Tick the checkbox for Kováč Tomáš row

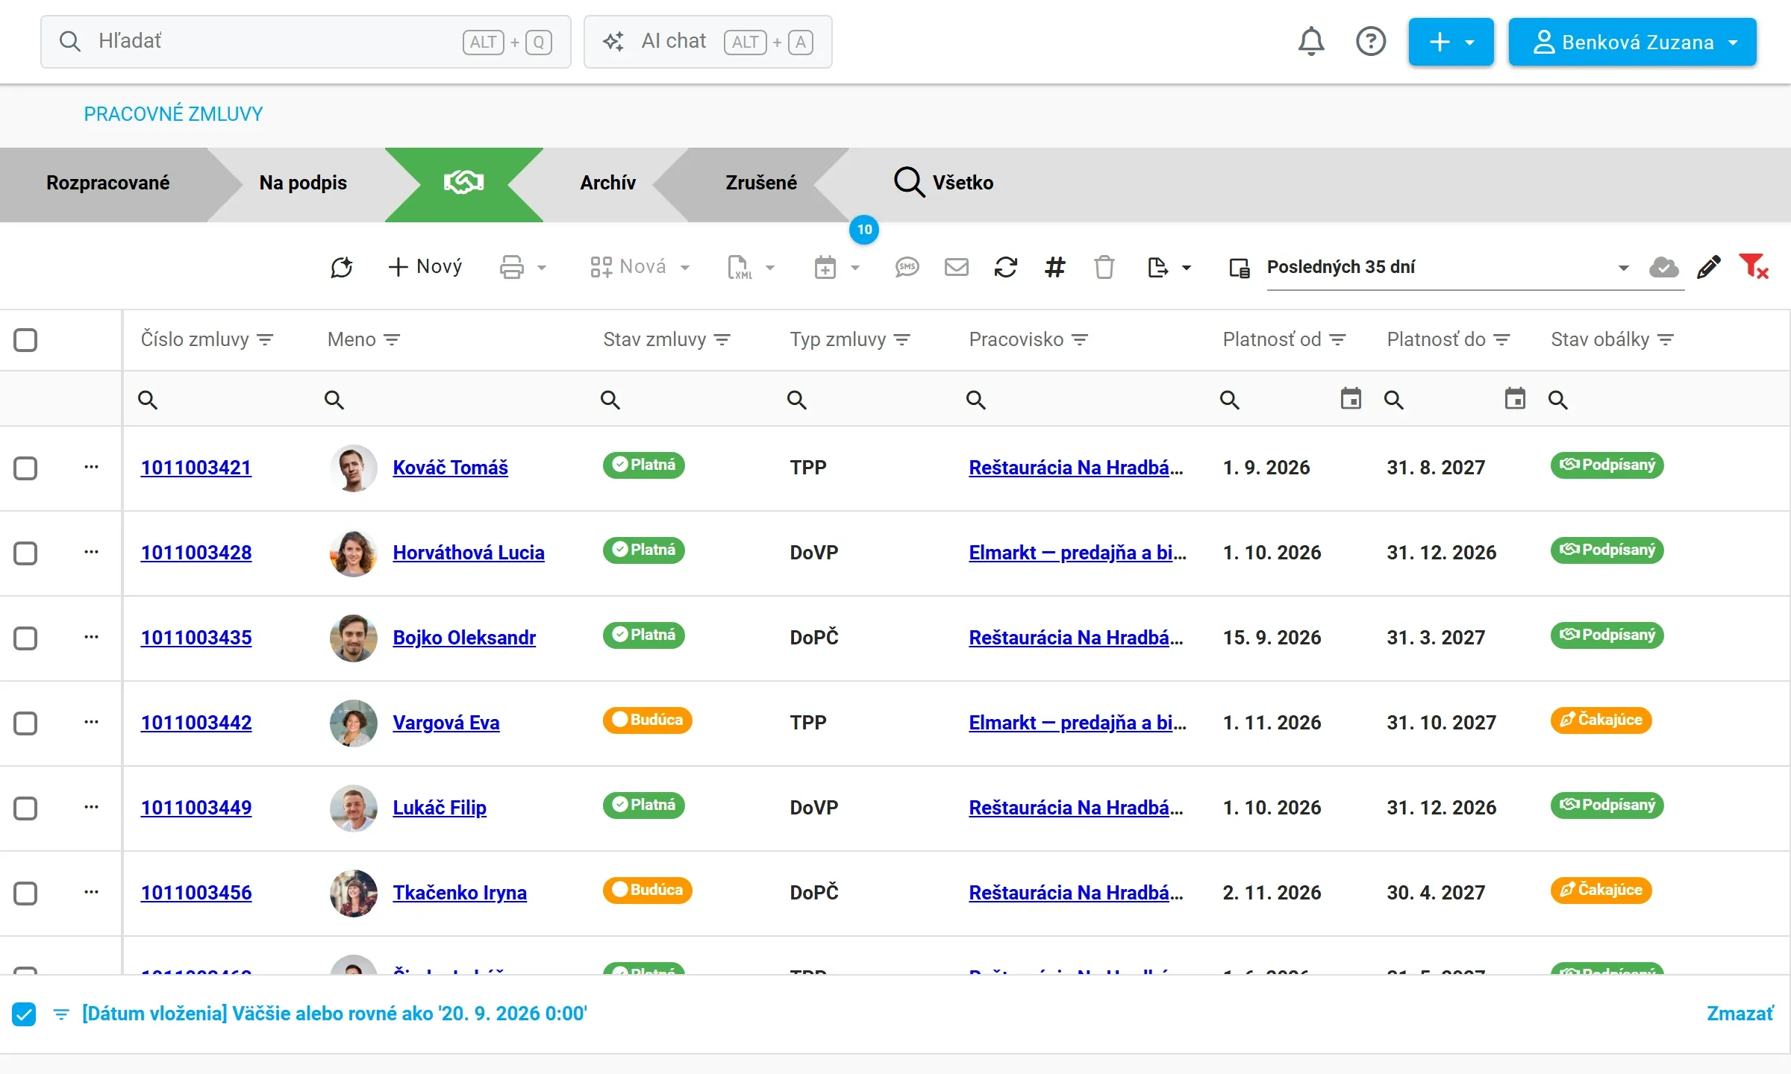[x=25, y=468]
